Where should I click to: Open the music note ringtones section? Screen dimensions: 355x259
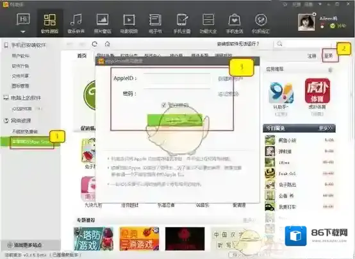pos(76,24)
